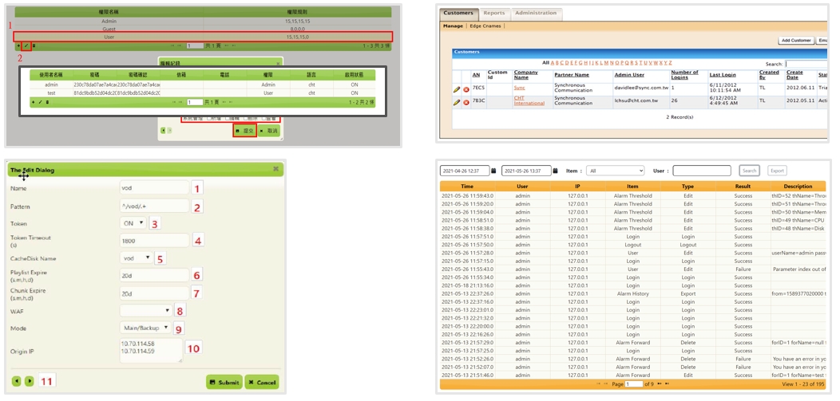Delete customer 7B3C with red X icon
Image resolution: width=840 pixels, height=401 pixels.
pyautogui.click(x=466, y=102)
